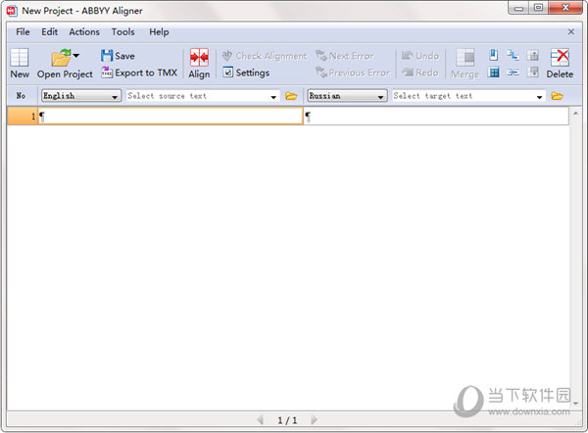Click the Export to TMX label
Image resolution: width=588 pixels, height=433 pixels.
146,72
